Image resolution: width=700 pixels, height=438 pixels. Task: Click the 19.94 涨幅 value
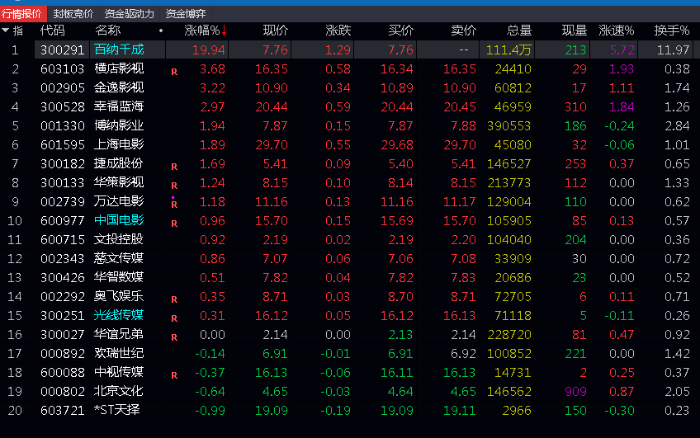[209, 50]
